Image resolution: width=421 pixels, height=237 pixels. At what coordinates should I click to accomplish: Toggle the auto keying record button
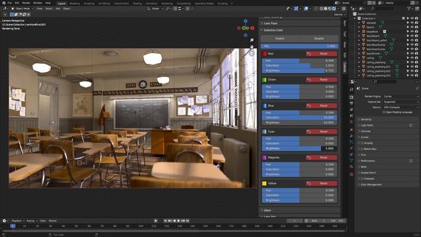click(x=155, y=221)
